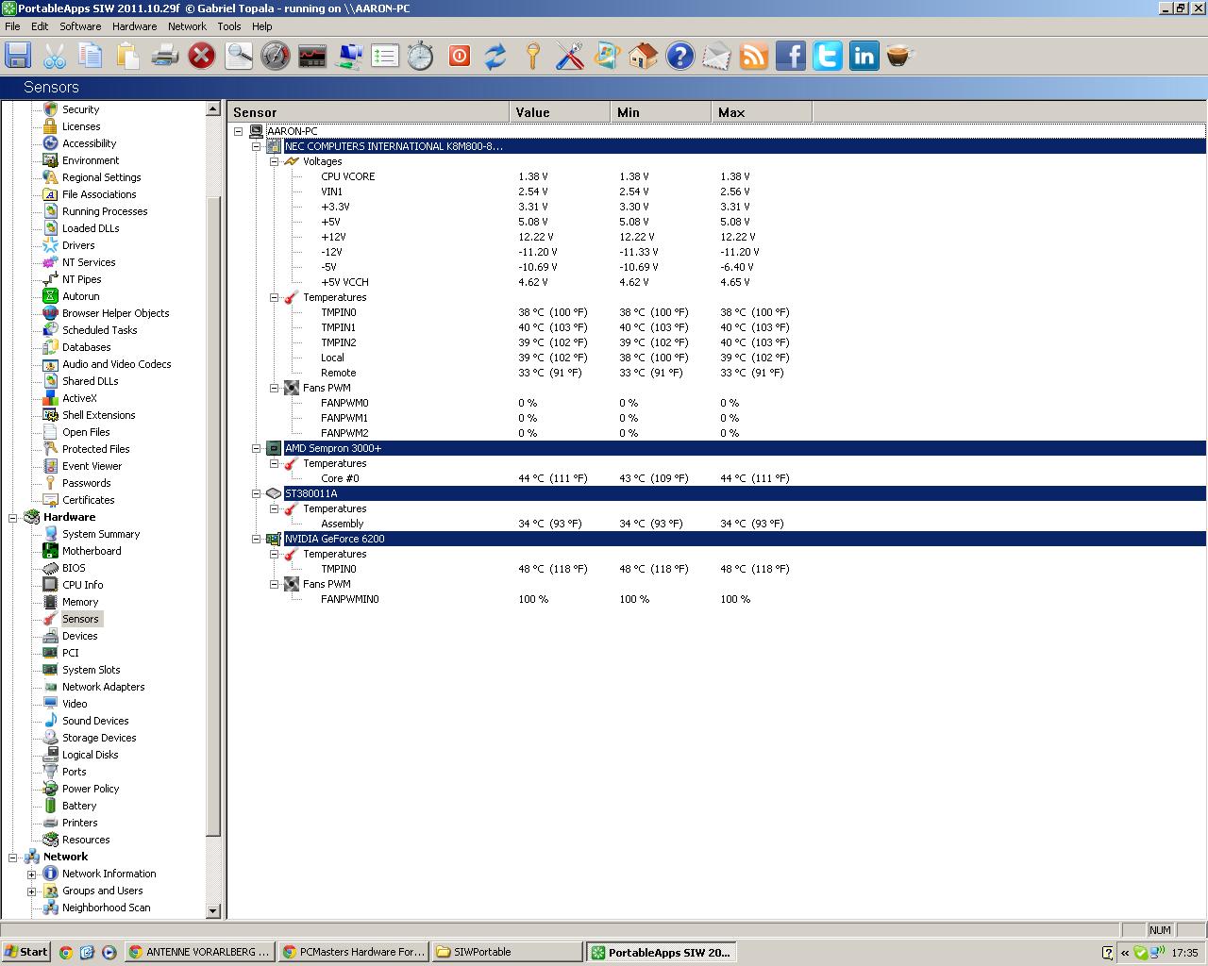Screen dimensions: 1208x966
Task: Select Event Viewer in the sidebar
Action: (x=92, y=466)
